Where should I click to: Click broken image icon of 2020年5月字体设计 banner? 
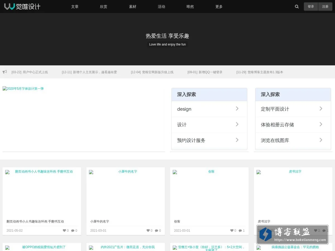tap(4, 89)
